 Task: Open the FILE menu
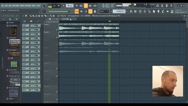click(x=2, y=6)
